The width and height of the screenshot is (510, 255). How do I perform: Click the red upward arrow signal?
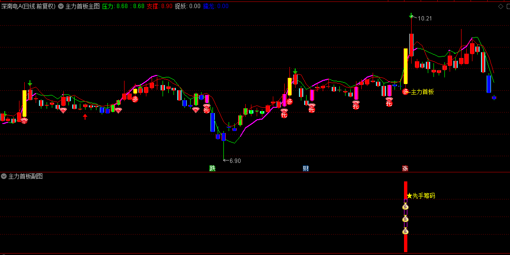click(85, 117)
